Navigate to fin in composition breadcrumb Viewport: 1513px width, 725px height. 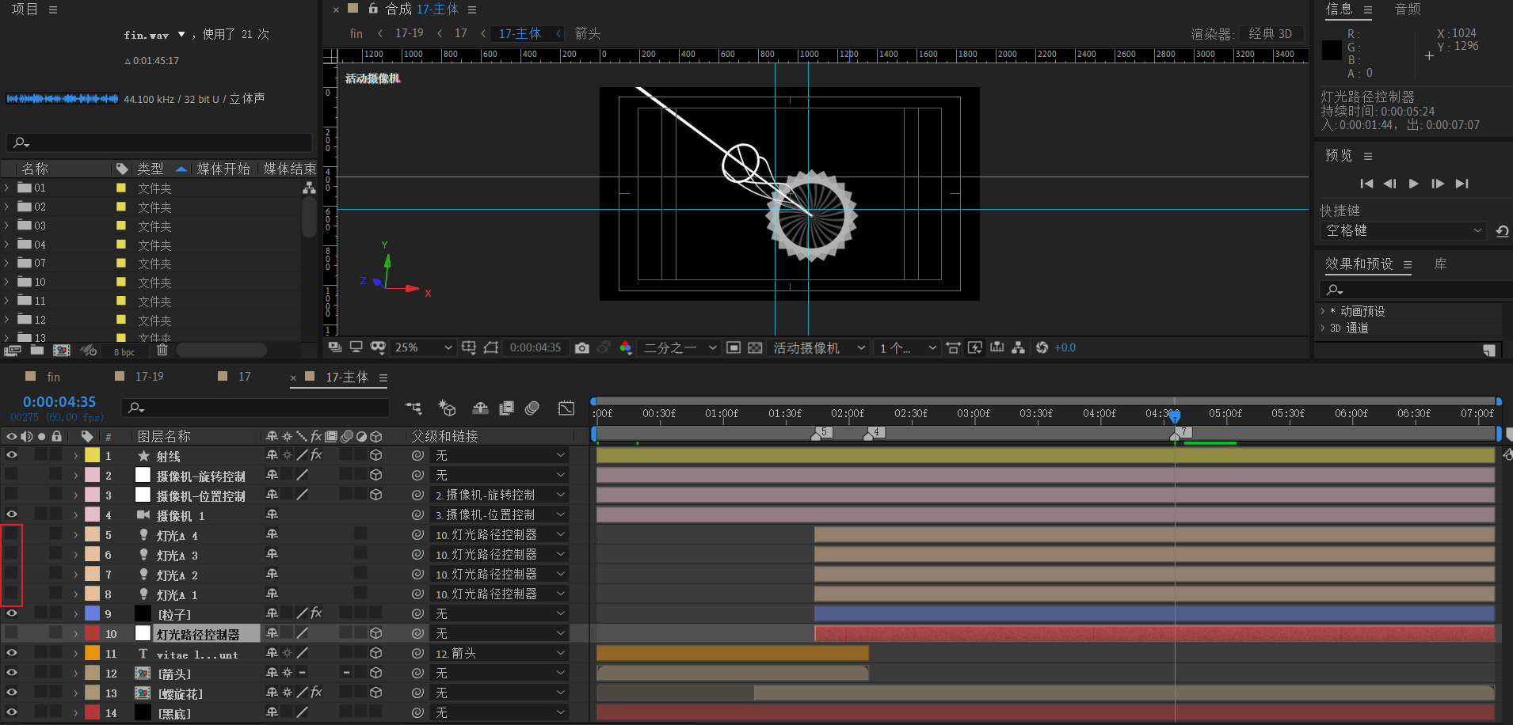pos(356,33)
